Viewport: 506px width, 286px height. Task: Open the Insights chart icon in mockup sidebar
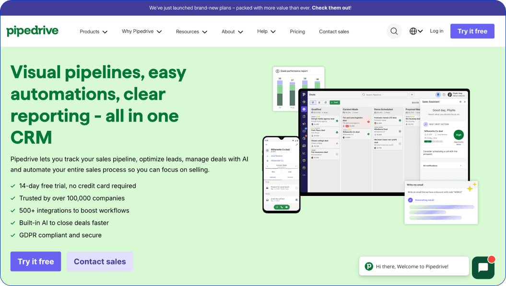click(304, 153)
